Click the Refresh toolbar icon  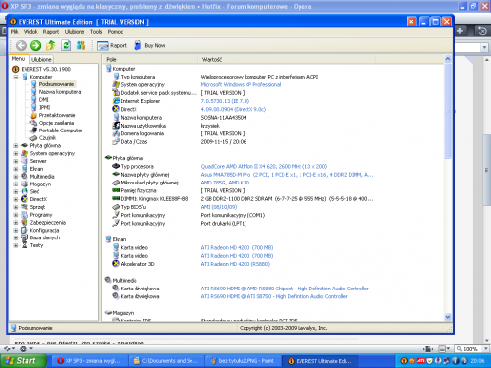(66, 45)
